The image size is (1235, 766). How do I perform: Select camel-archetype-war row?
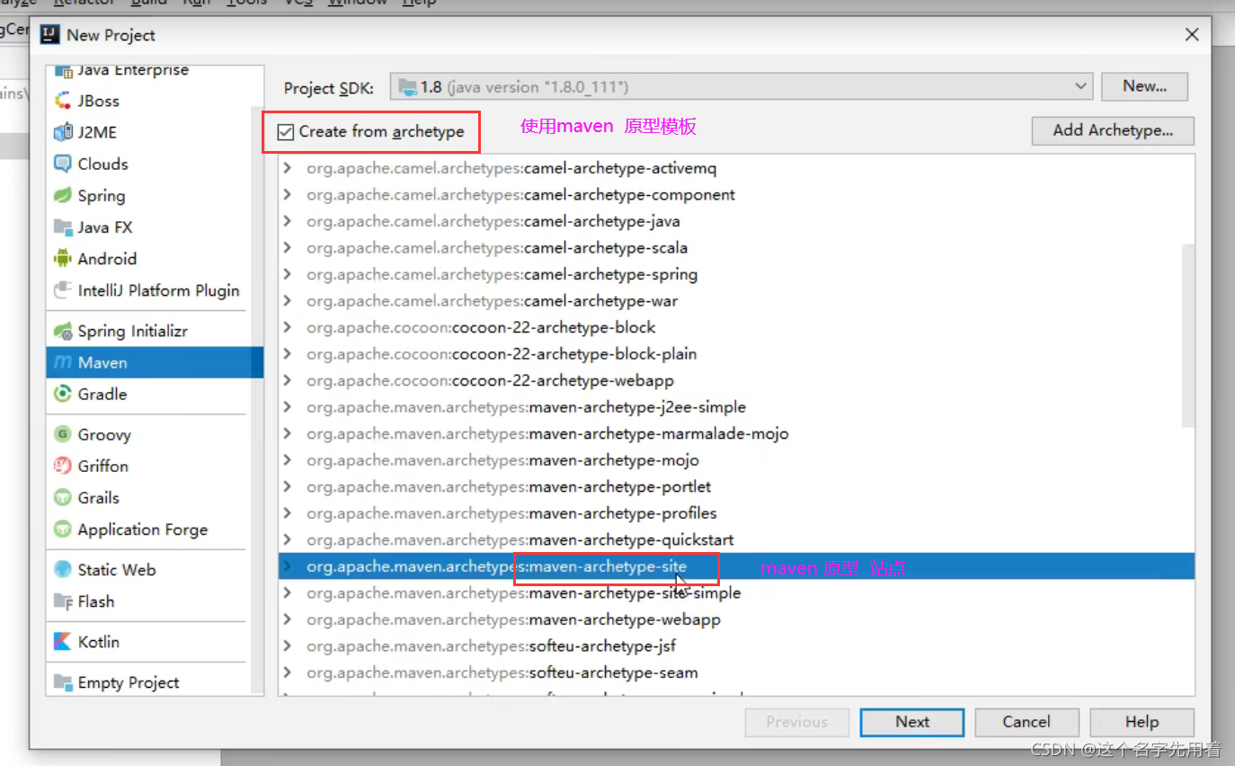click(x=736, y=300)
